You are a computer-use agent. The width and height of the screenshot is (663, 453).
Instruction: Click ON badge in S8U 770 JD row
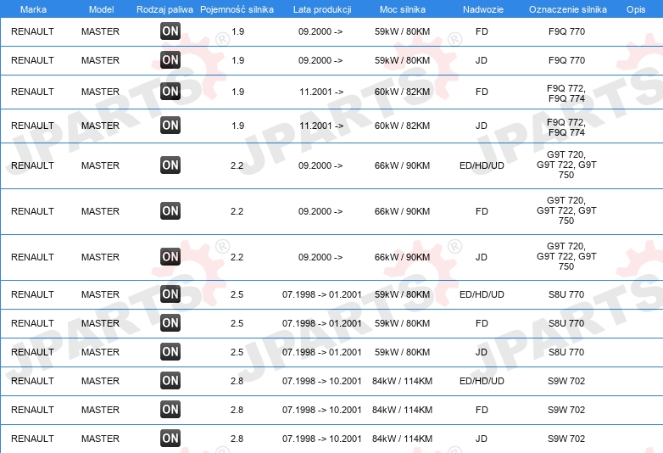[x=170, y=352]
